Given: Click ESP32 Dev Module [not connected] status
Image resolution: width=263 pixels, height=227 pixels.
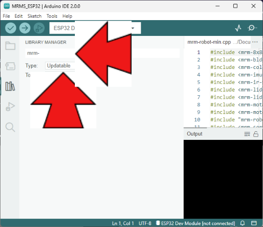Looking at the screenshot, I should [195, 223].
